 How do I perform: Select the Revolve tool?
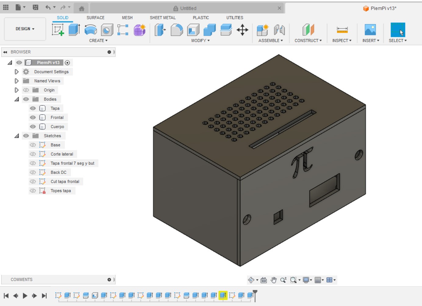coord(91,30)
